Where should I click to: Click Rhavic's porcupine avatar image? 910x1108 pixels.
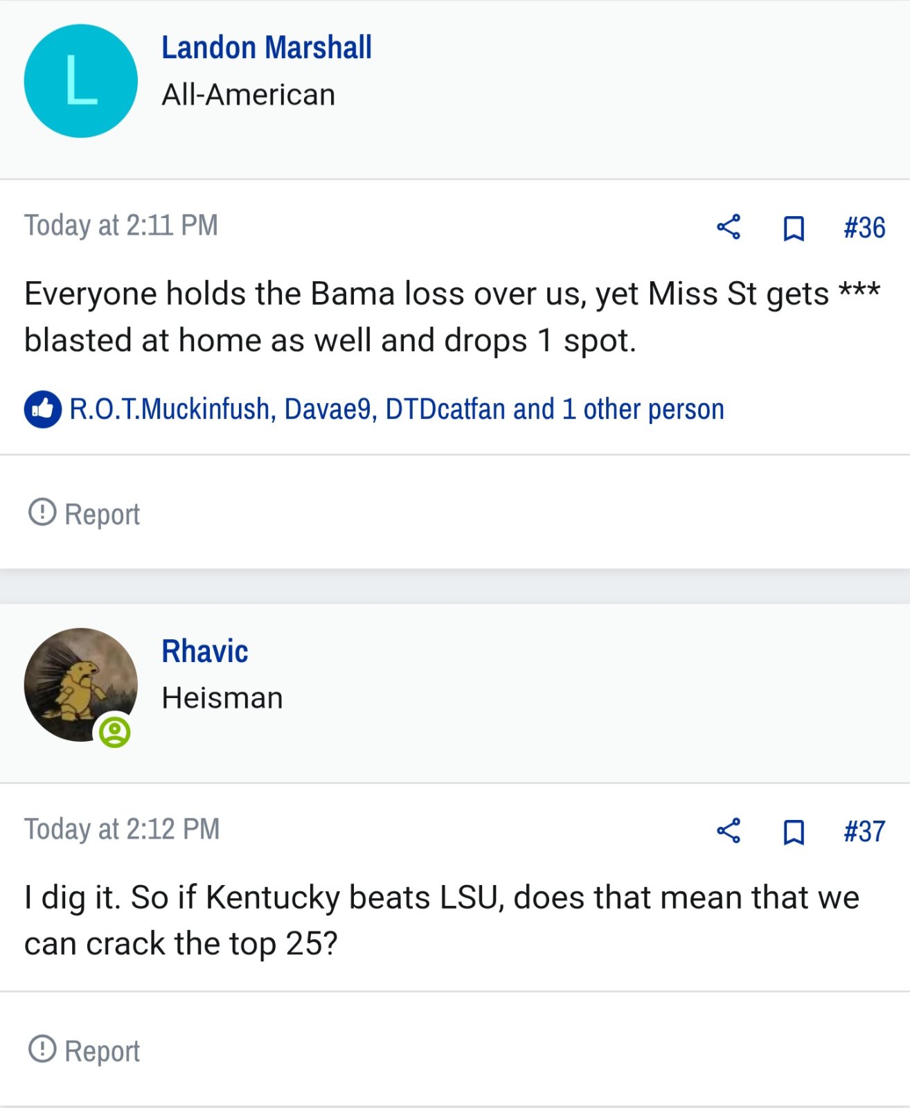point(80,684)
